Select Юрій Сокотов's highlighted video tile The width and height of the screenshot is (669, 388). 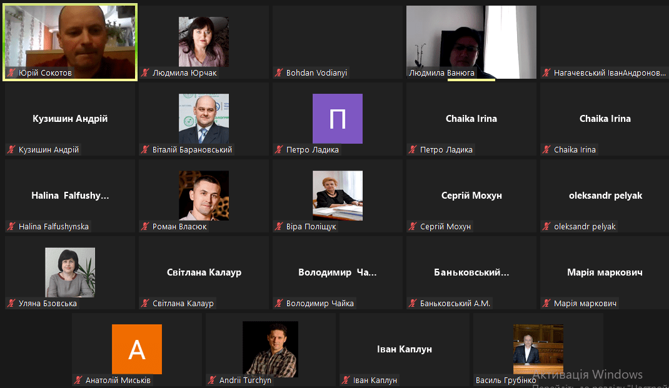click(x=70, y=37)
